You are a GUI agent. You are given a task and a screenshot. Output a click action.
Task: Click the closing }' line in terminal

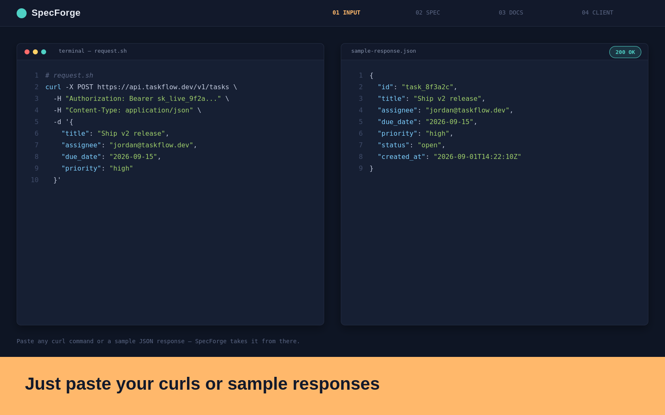57,180
